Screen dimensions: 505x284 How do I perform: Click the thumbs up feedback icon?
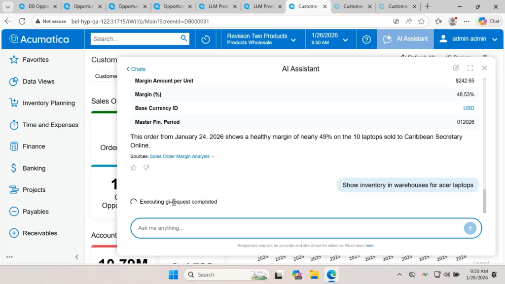tap(134, 168)
